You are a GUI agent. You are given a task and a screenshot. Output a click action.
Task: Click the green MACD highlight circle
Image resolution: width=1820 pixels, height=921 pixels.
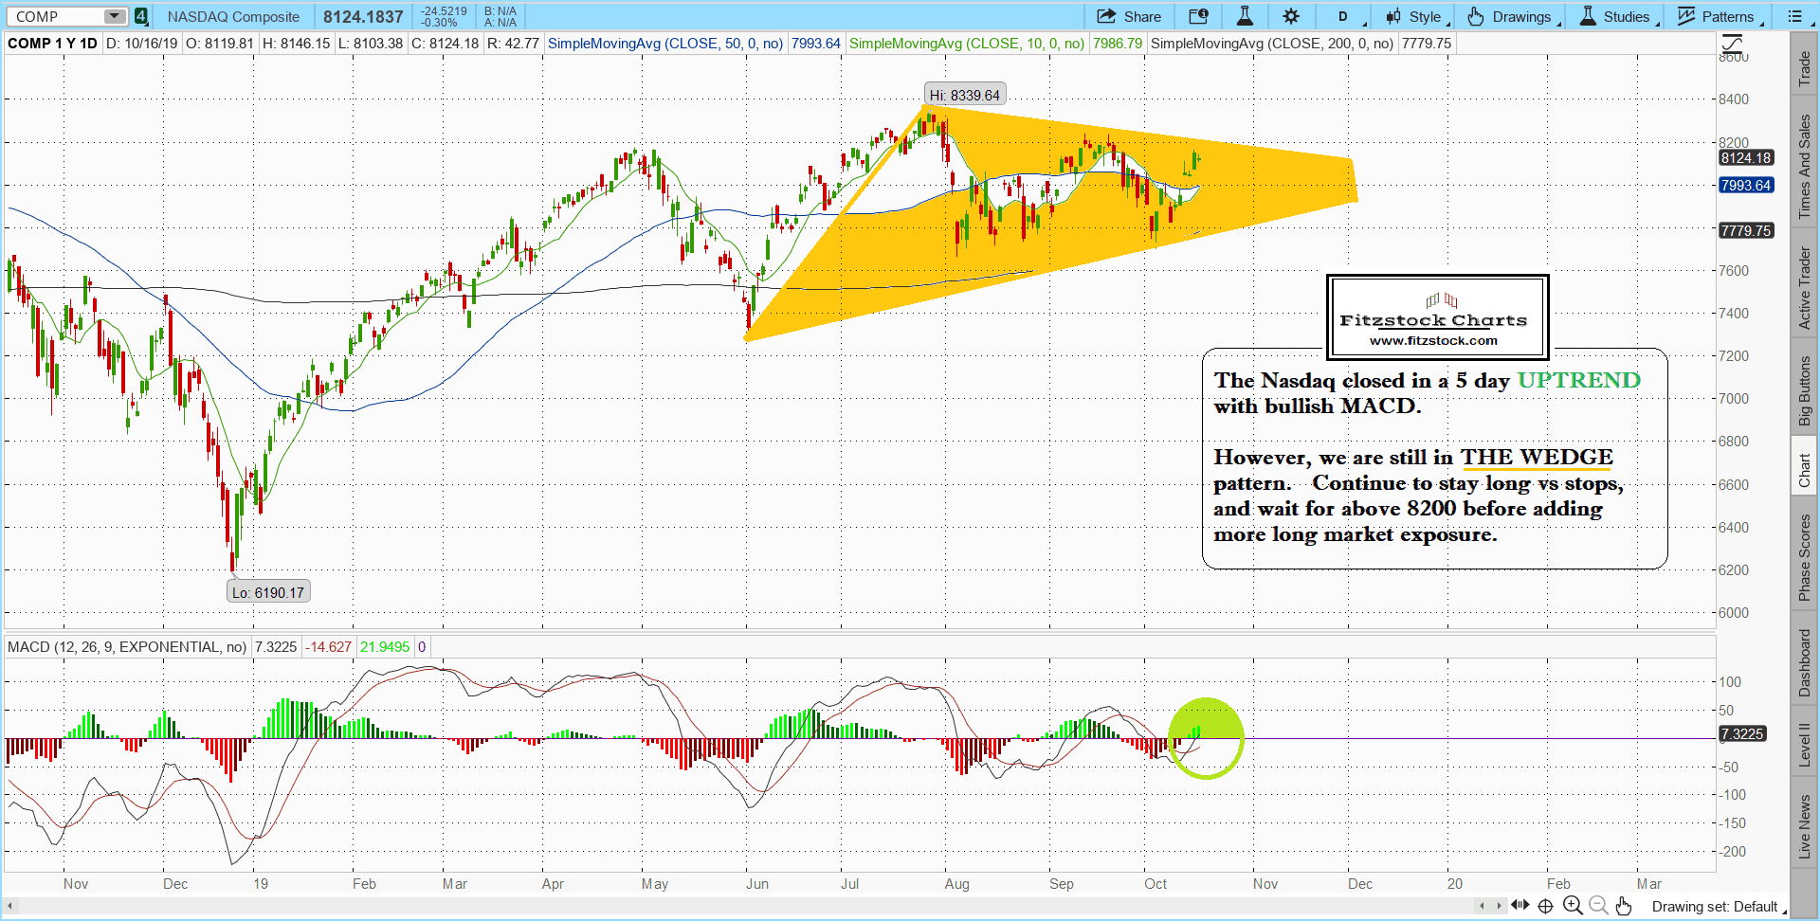pos(1206,738)
